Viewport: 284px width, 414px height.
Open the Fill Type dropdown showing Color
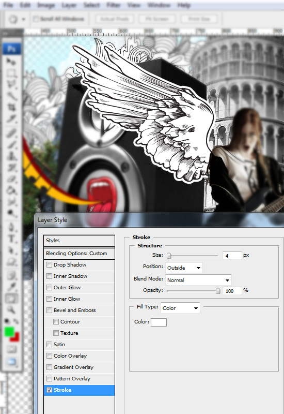[x=180, y=308]
